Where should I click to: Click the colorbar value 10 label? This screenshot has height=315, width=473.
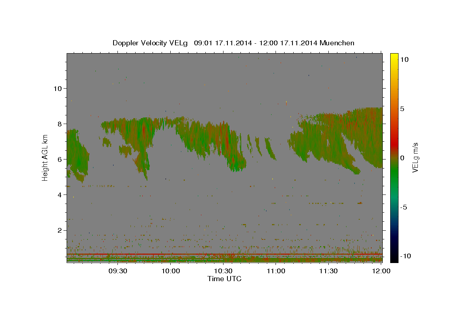pos(404,59)
